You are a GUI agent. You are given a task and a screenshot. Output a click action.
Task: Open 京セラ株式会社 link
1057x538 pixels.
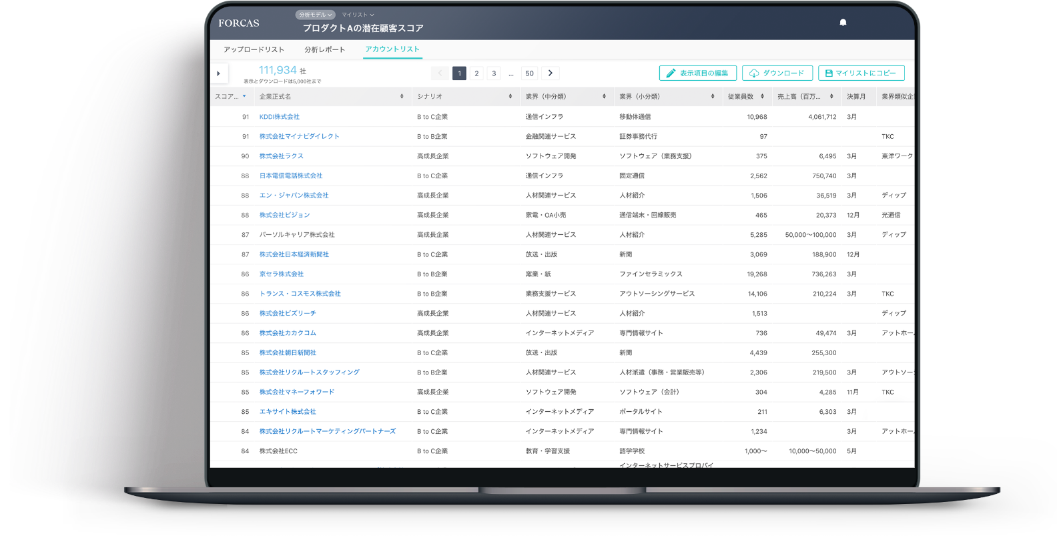(x=281, y=274)
